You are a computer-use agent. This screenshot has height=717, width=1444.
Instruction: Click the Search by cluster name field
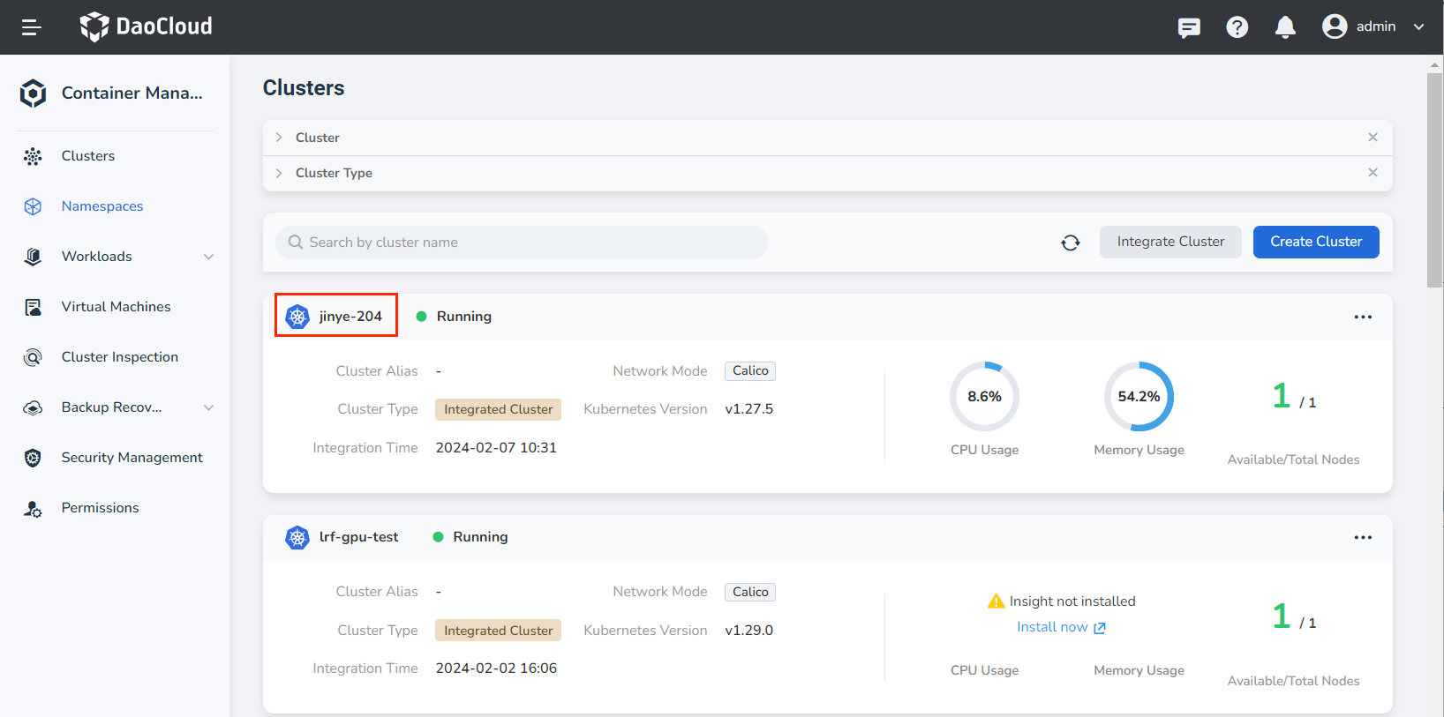521,243
